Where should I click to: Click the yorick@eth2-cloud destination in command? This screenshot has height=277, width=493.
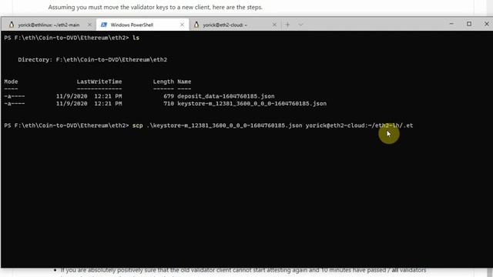click(x=359, y=125)
